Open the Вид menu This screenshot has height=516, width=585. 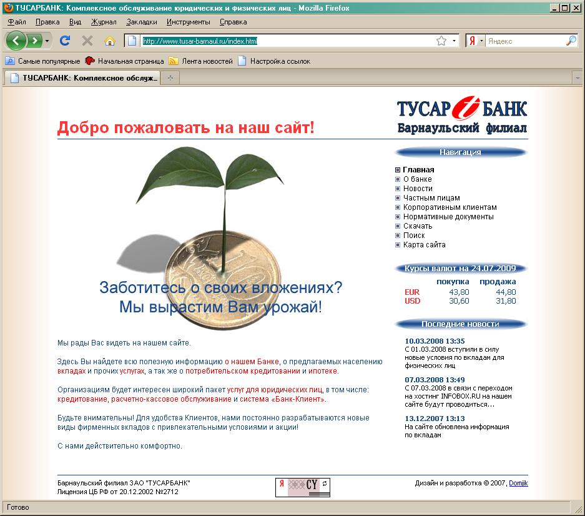[x=75, y=22]
